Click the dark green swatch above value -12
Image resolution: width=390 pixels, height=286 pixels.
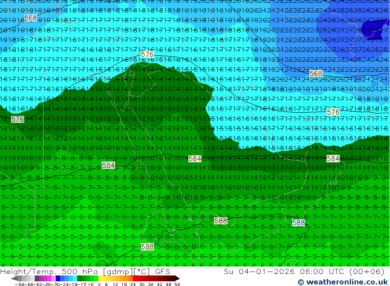(x=79, y=278)
